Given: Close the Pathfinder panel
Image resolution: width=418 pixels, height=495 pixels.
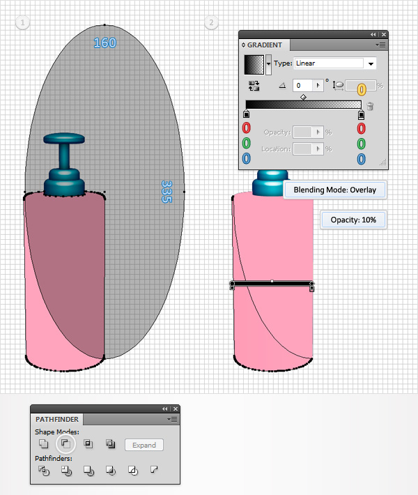Looking at the screenshot, I should (176, 409).
